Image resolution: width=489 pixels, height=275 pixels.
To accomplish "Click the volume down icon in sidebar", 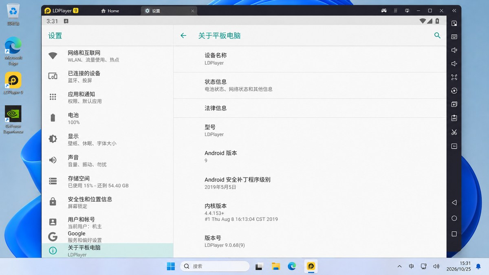I will pyautogui.click(x=454, y=64).
